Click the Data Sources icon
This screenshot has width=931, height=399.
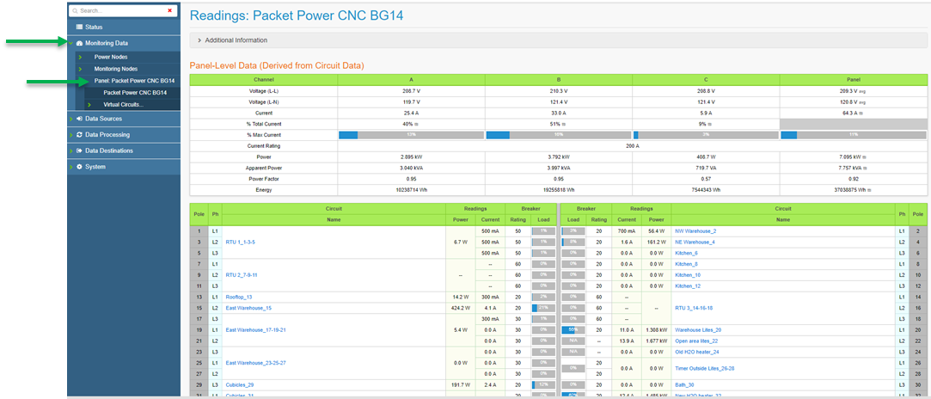[79, 119]
